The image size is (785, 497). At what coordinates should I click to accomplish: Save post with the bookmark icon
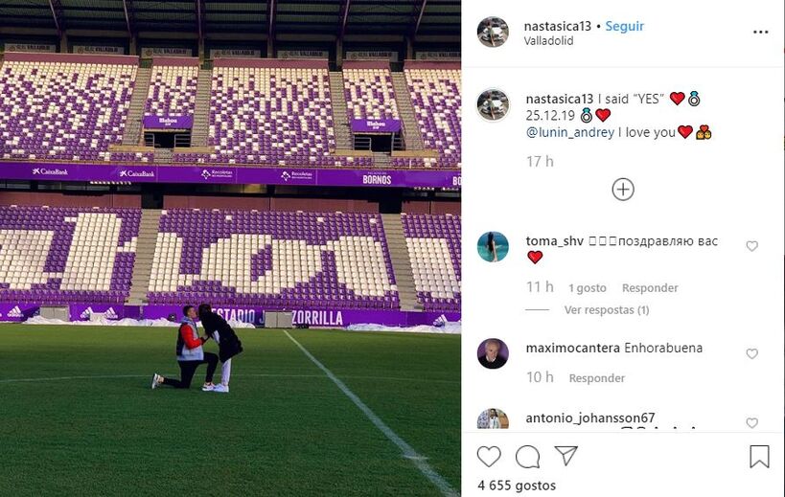pyautogui.click(x=759, y=457)
